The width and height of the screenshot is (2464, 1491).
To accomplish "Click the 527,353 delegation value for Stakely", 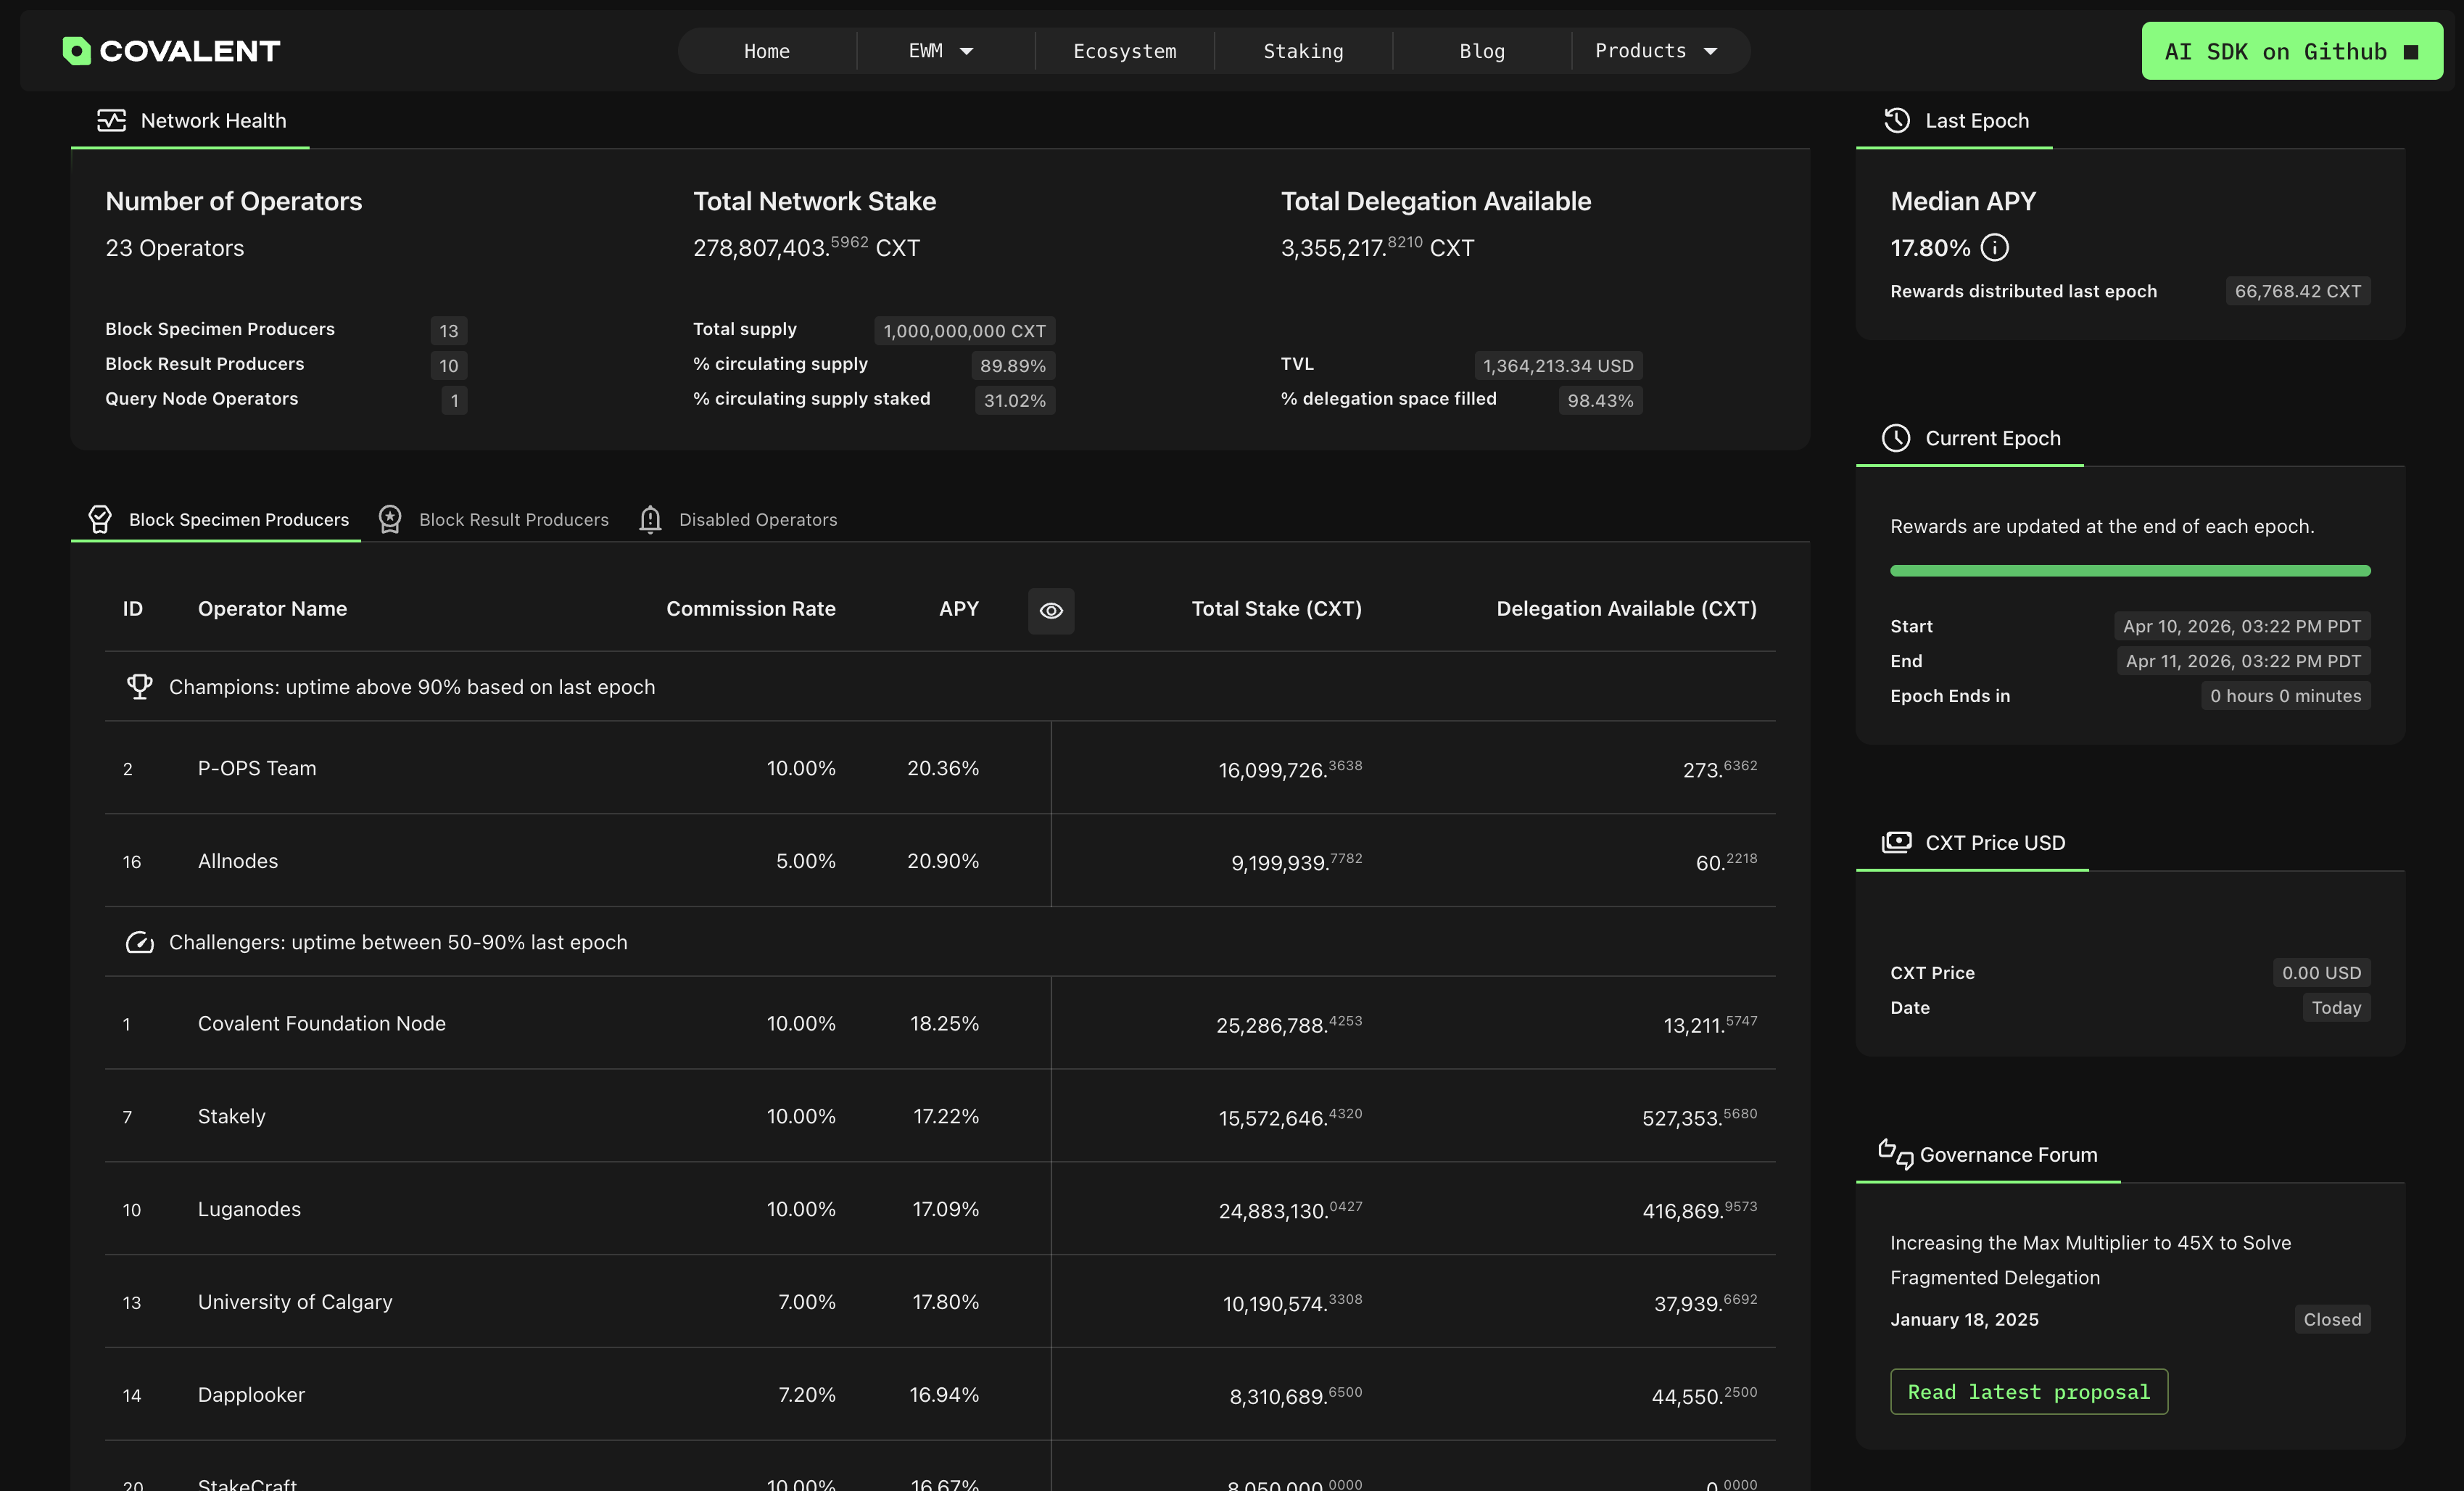I will click(x=1698, y=1117).
